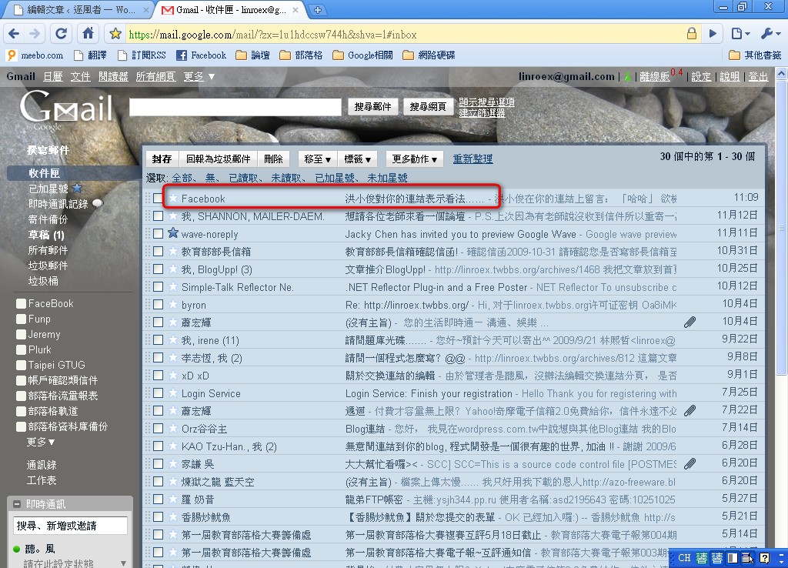
Task: Click the chat 搜尋、新增或邀請 field
Action: (70, 526)
